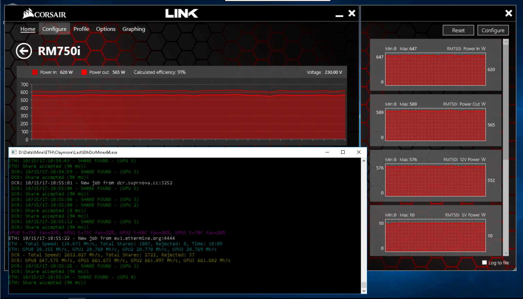Go back using the circled arrow icon
Screen dimensions: 523x299
24,51
